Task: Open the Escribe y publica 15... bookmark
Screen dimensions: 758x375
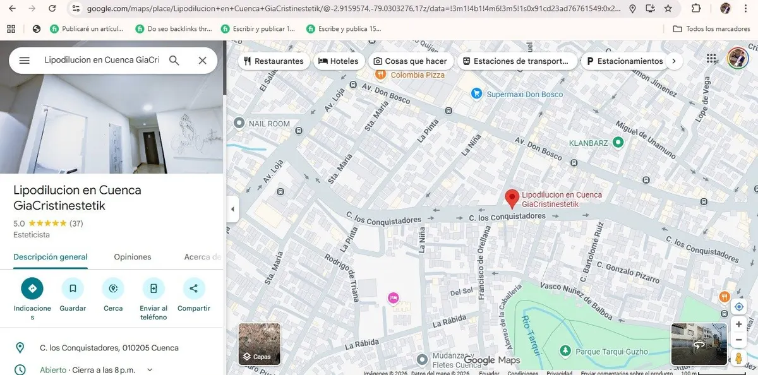Action: 344,28
